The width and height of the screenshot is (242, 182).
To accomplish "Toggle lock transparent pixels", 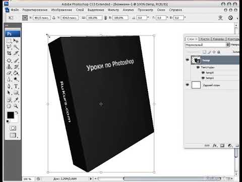I will tap(204, 52).
